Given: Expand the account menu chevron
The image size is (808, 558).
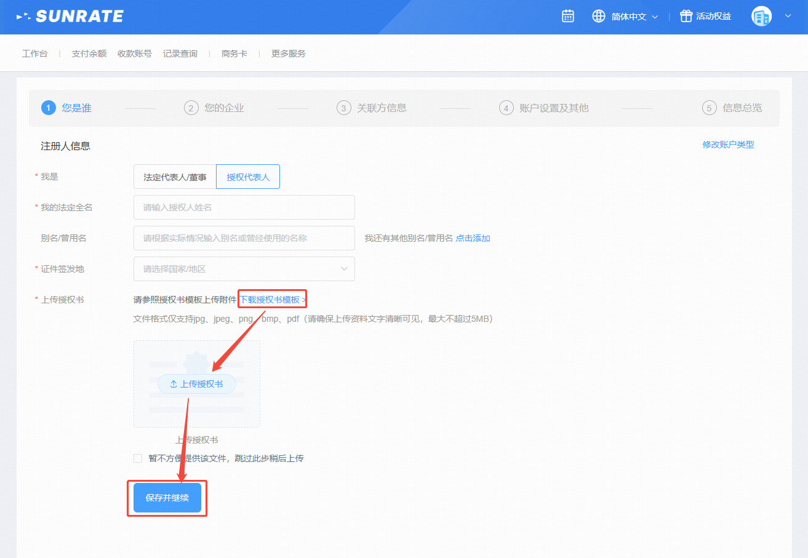Looking at the screenshot, I should point(788,17).
